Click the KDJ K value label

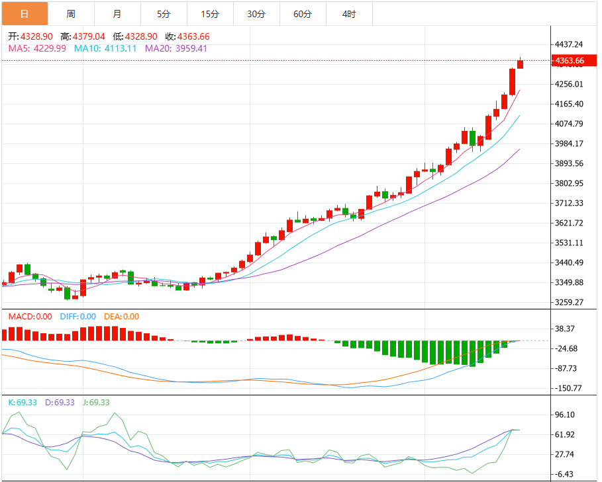point(21,402)
